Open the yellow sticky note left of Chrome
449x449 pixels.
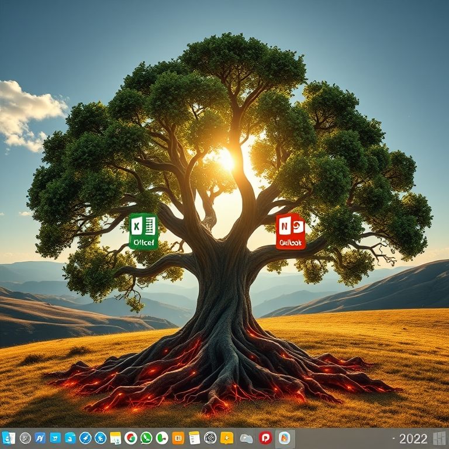pos(116,438)
